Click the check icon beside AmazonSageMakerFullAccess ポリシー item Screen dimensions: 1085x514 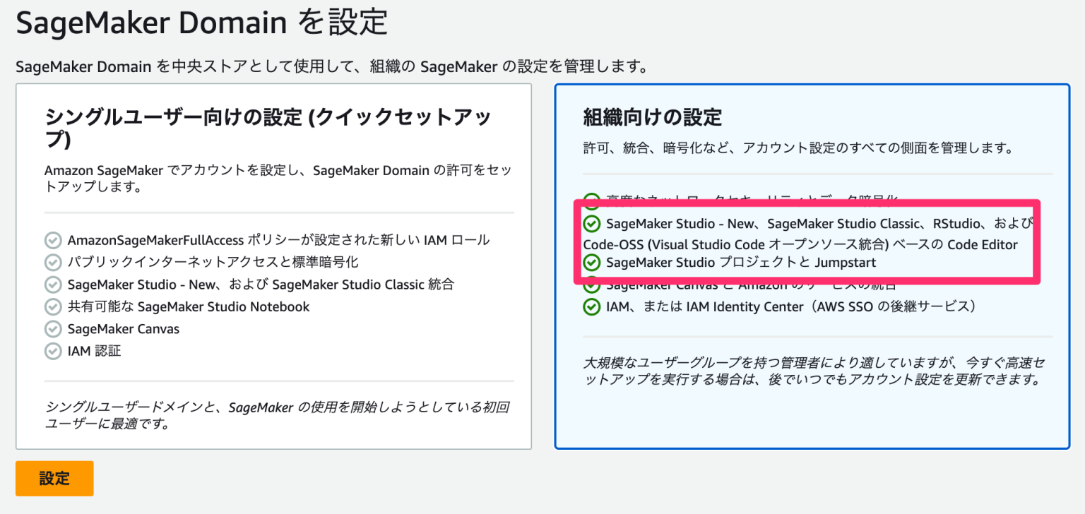pyautogui.click(x=53, y=239)
